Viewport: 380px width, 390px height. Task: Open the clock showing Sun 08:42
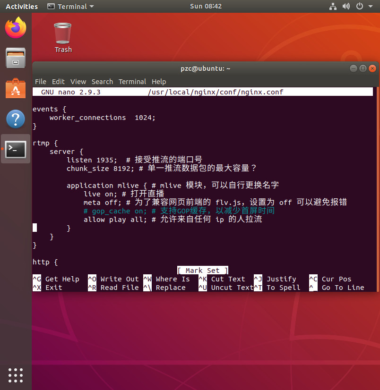[x=206, y=6]
